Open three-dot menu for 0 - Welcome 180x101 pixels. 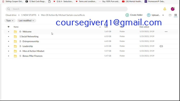tap(166, 32)
